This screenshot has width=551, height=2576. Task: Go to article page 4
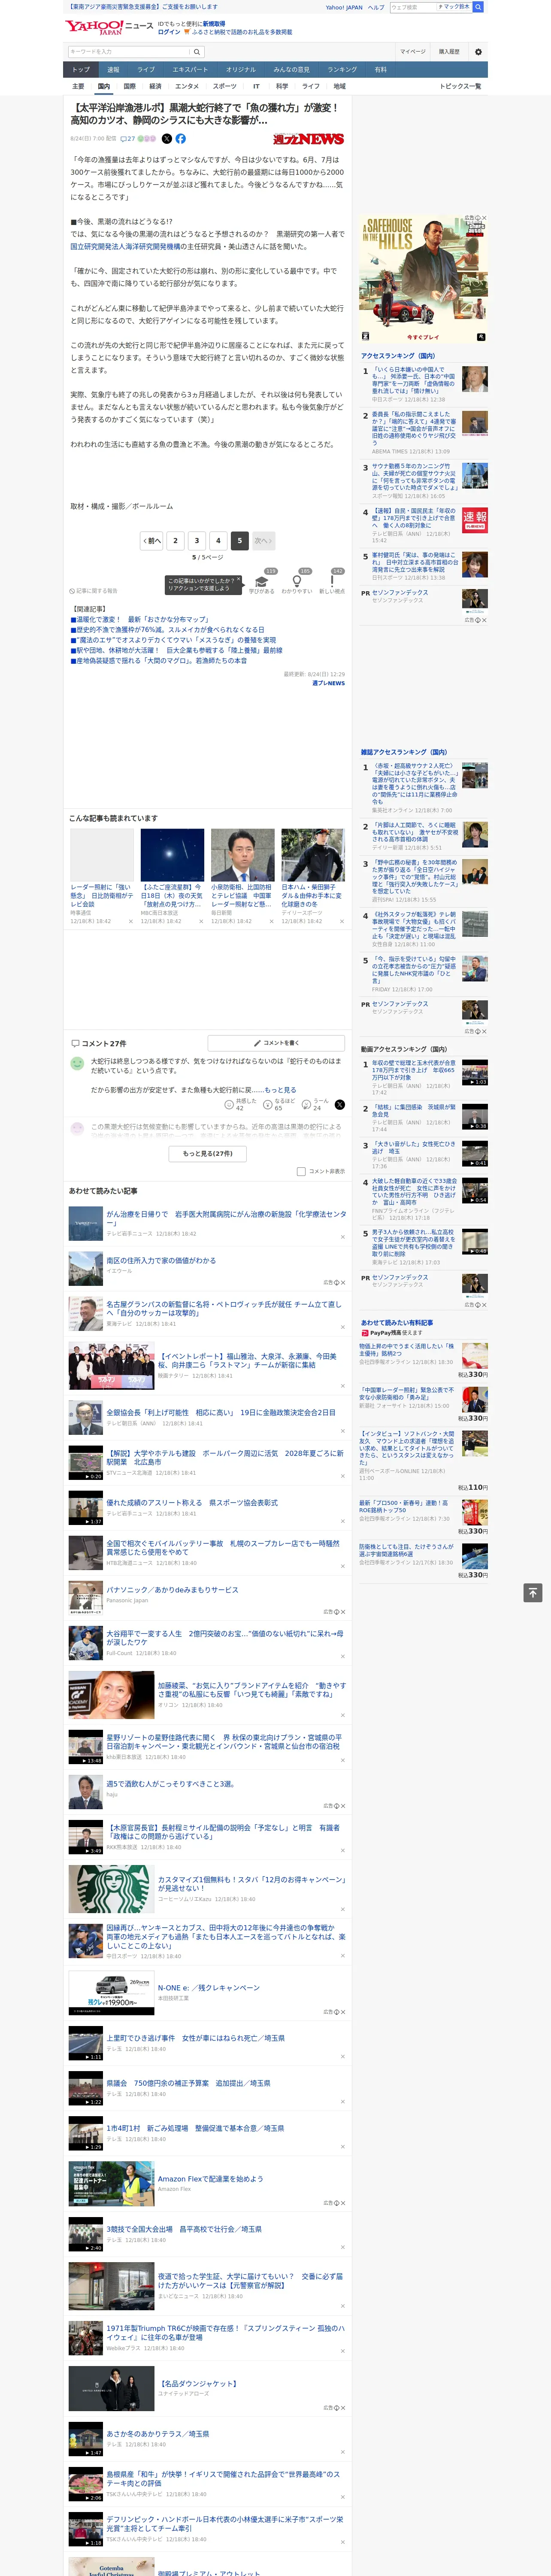(218, 540)
